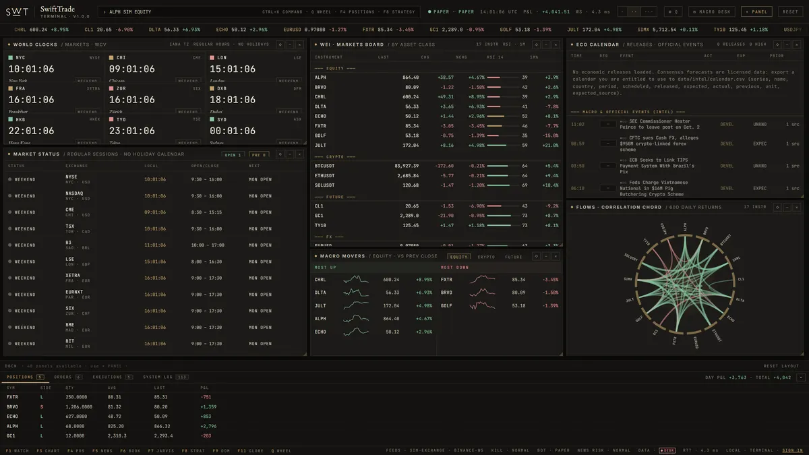Toggle PAPER trading mode indicator

tap(452, 11)
